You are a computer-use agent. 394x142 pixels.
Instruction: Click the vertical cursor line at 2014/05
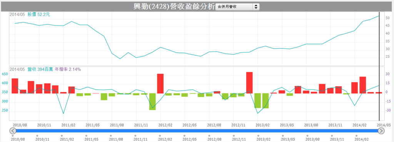coord(379,66)
